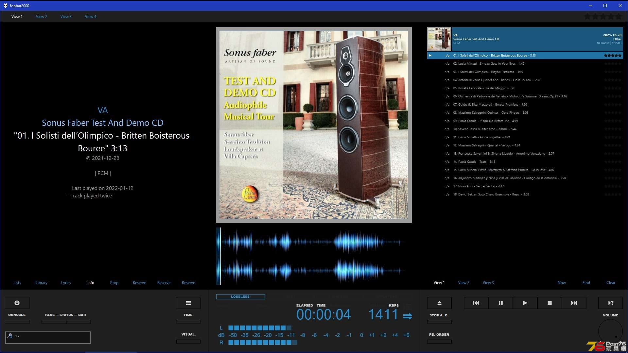Click the play button
Viewport: 628px width, 353px height.
click(x=525, y=303)
